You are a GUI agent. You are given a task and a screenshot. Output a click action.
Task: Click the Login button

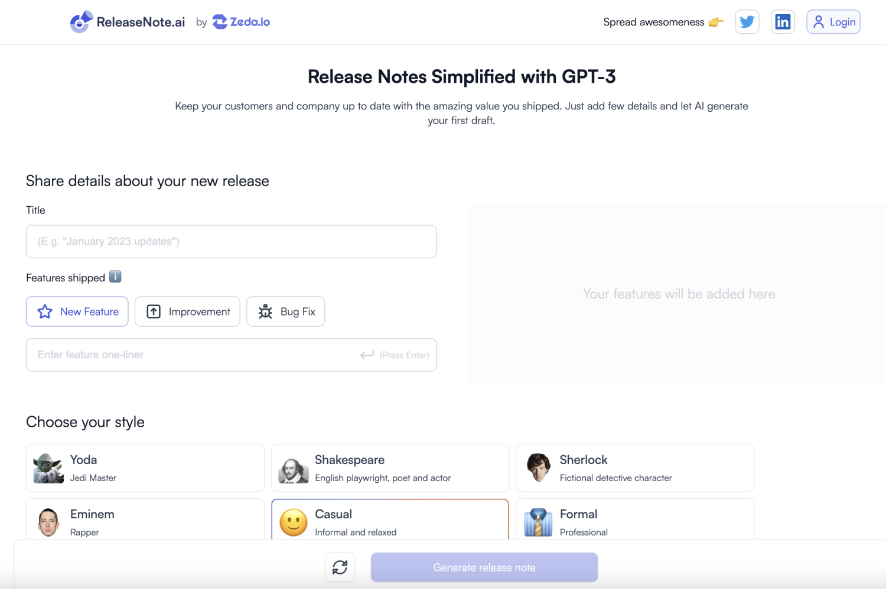point(833,22)
